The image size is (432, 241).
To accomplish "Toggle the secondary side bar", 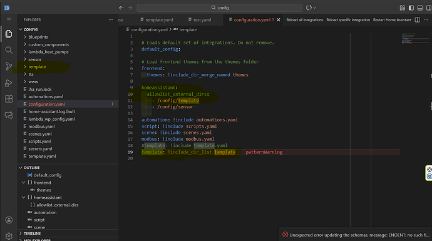I will tap(429, 8).
